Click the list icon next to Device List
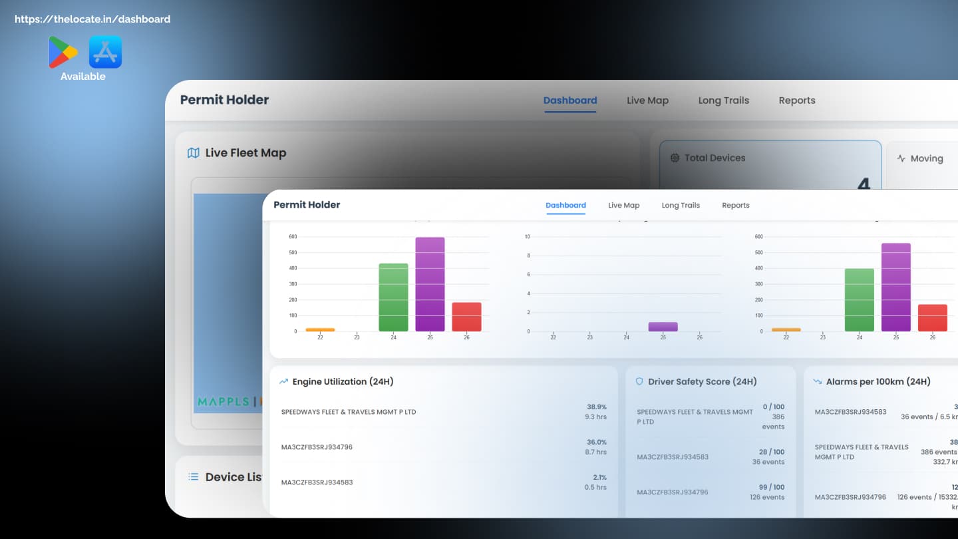This screenshot has width=958, height=539. tap(192, 476)
